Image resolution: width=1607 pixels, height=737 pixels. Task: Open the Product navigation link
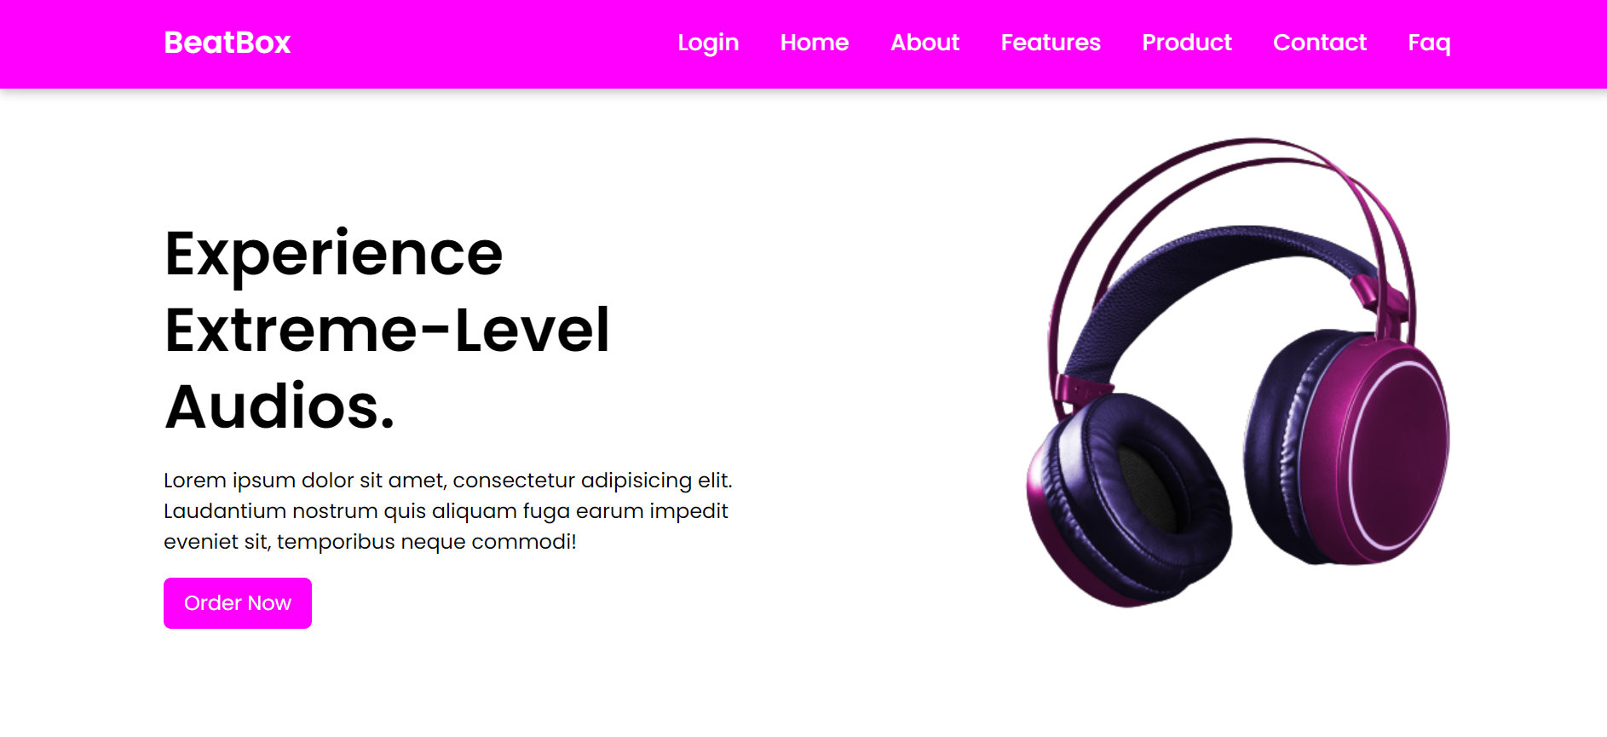tap(1187, 43)
